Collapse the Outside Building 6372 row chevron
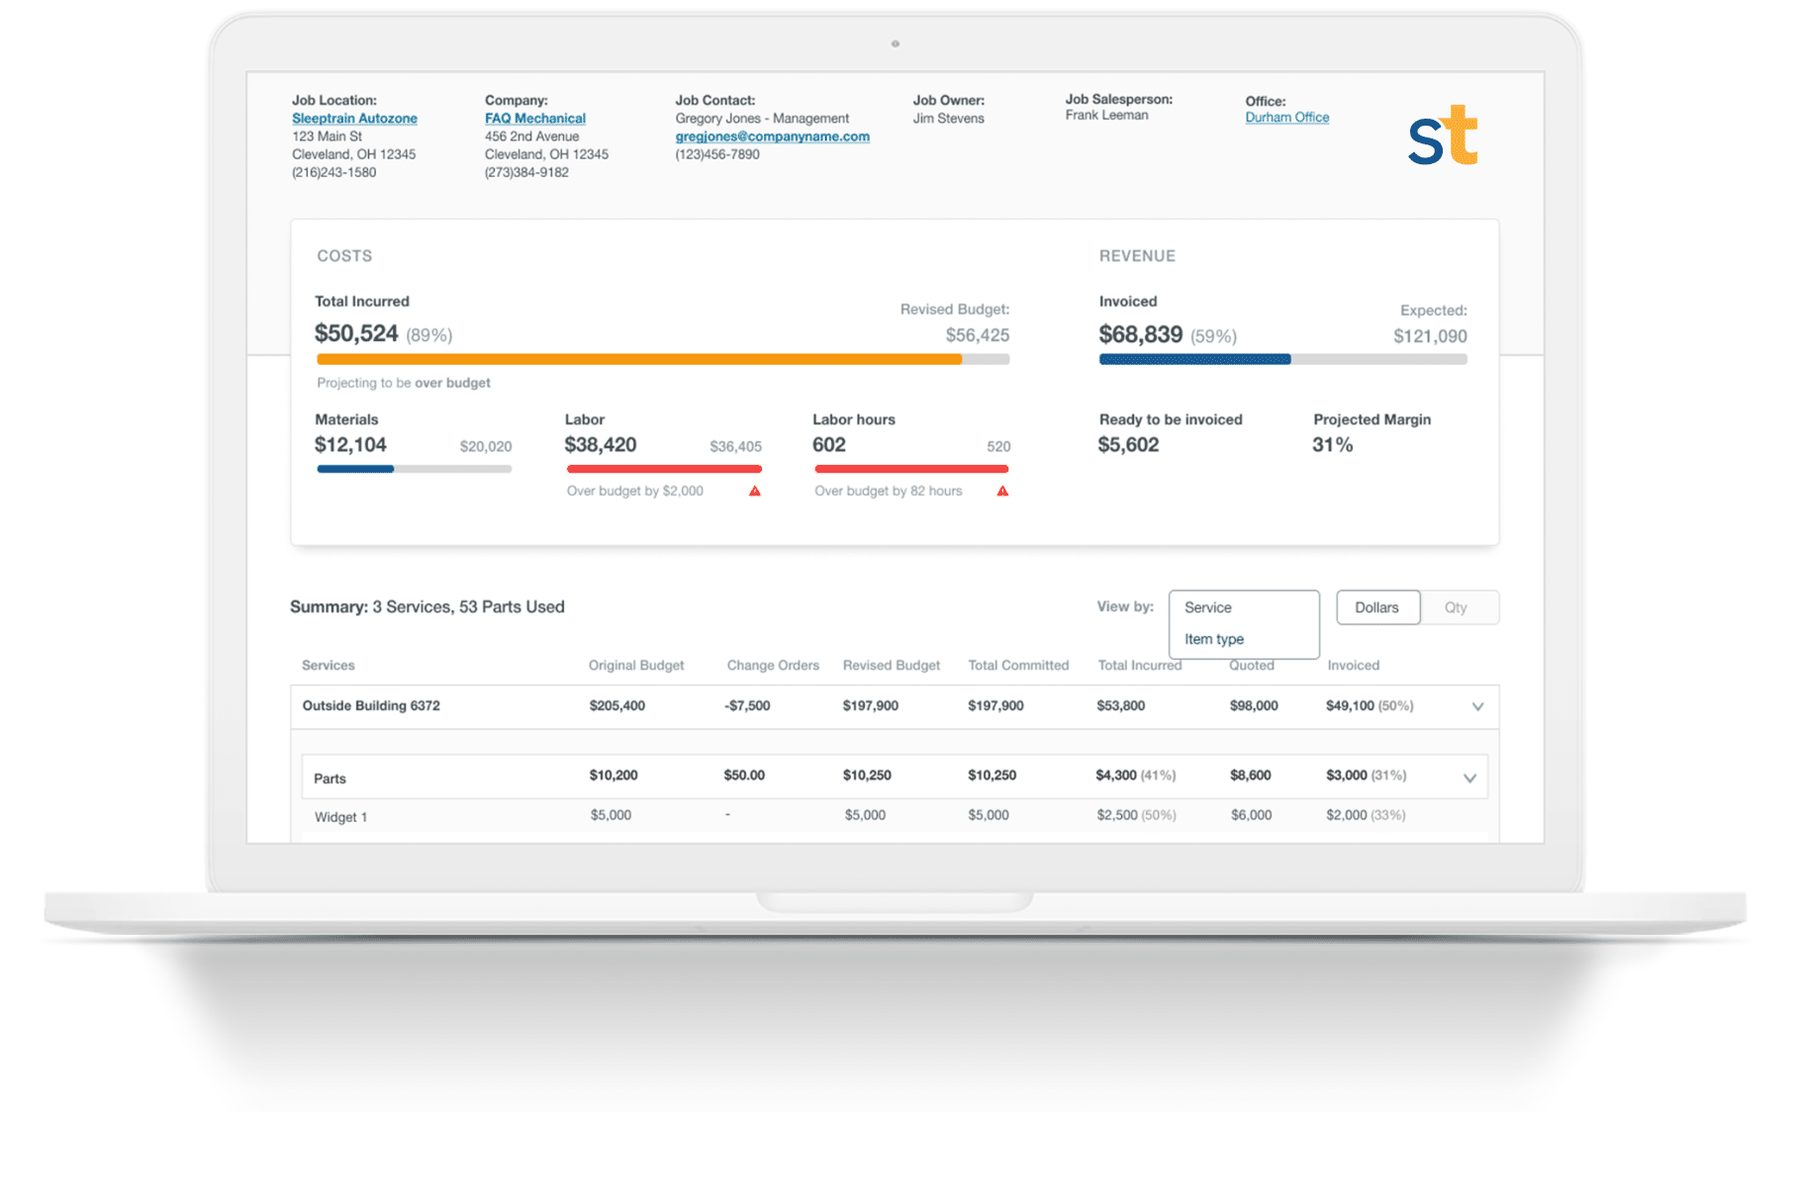Screen dimensions: 1797x1185 click(1477, 706)
